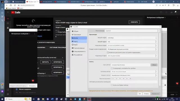Open the audio bitrate dropdown

132,42
